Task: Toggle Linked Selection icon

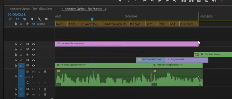Action: [x=24, y=19]
